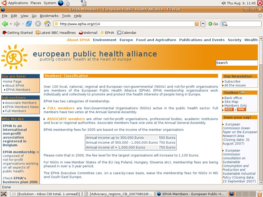
Task: Click the Google search box in toolbar
Action: 241,24
